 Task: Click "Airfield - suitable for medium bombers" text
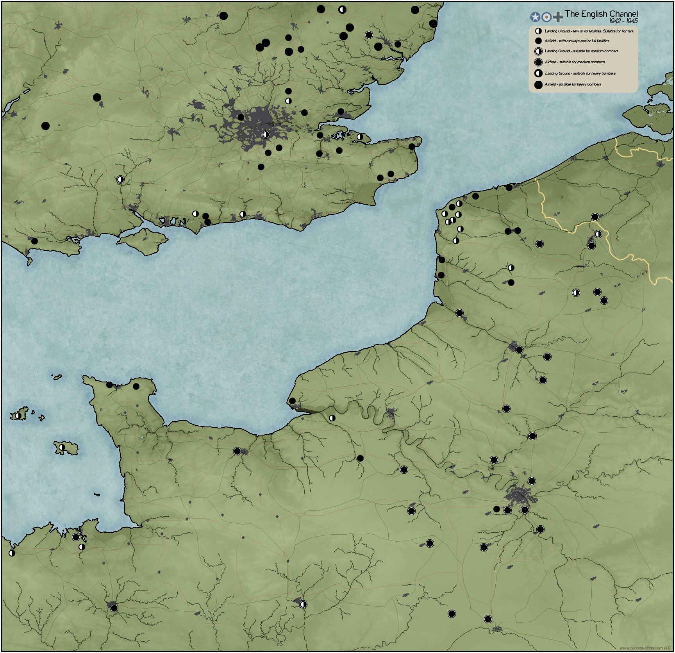(x=575, y=62)
